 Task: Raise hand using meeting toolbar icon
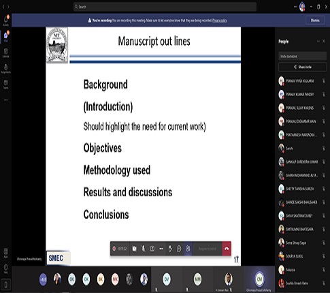170,249
